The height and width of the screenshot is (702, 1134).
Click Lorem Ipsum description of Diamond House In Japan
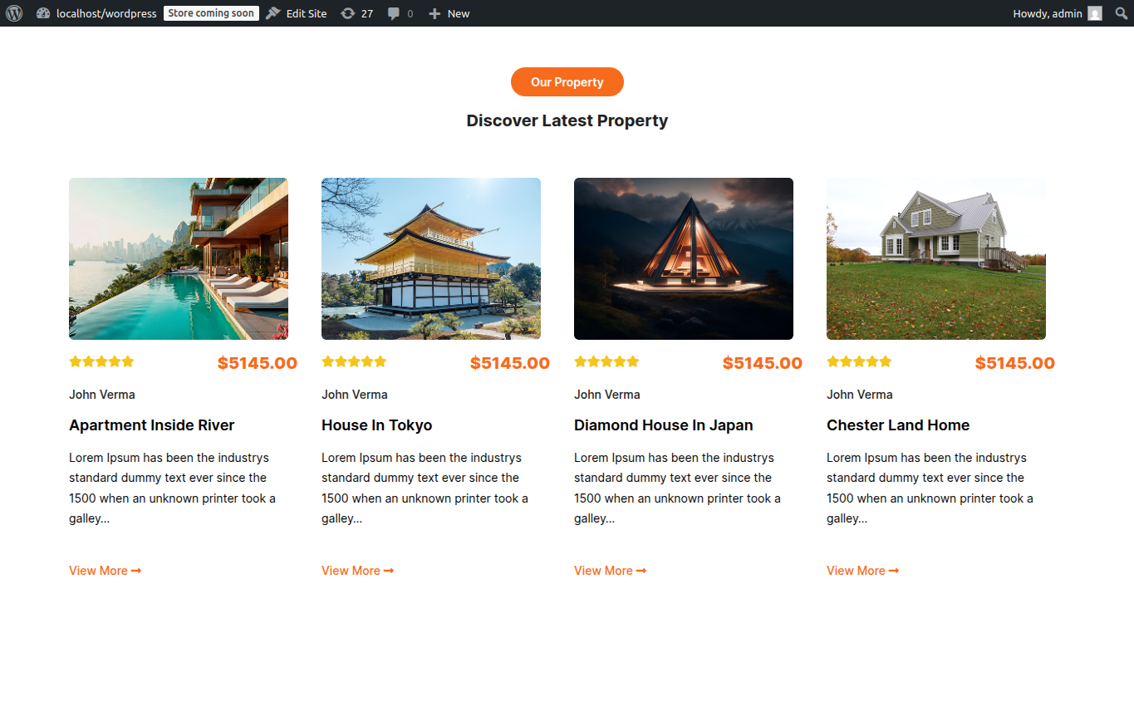point(678,488)
